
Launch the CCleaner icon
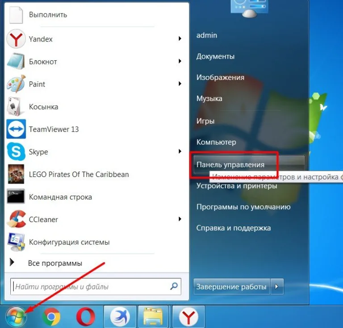[16, 219]
